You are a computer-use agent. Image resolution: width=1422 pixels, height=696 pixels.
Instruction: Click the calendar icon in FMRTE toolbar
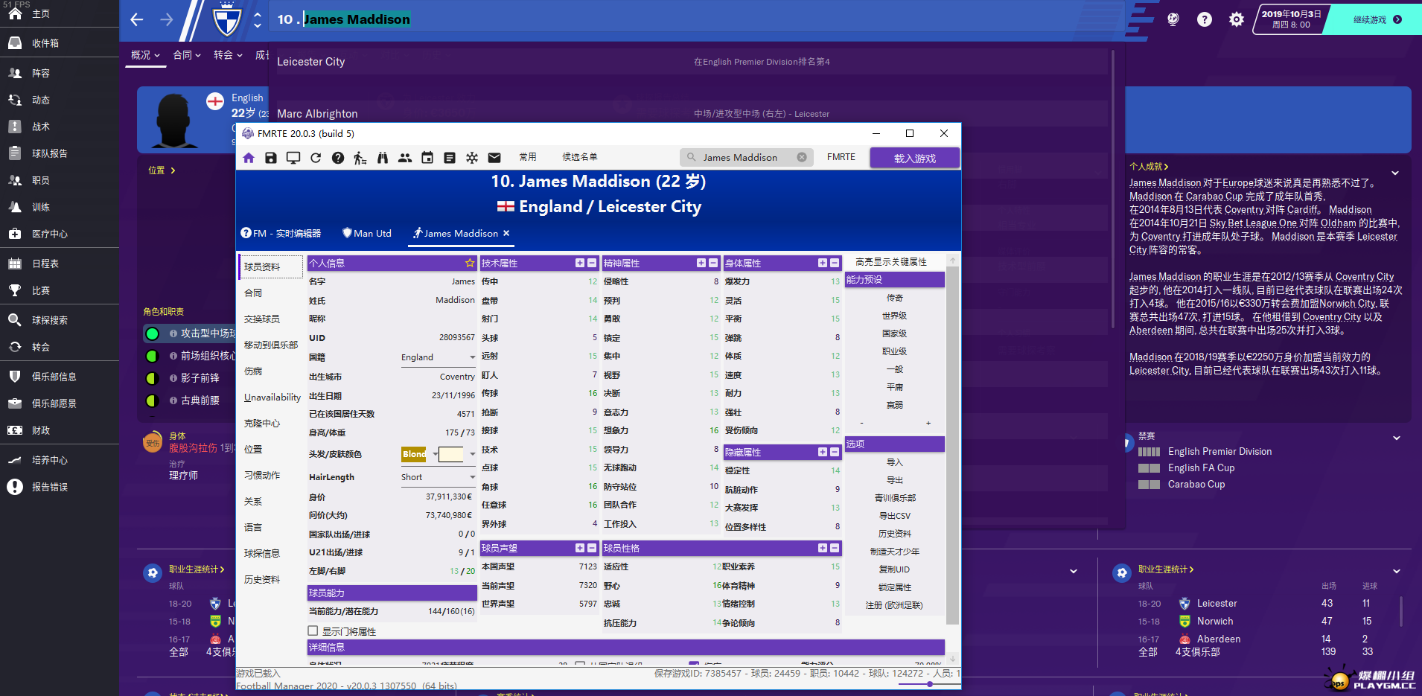pos(427,158)
